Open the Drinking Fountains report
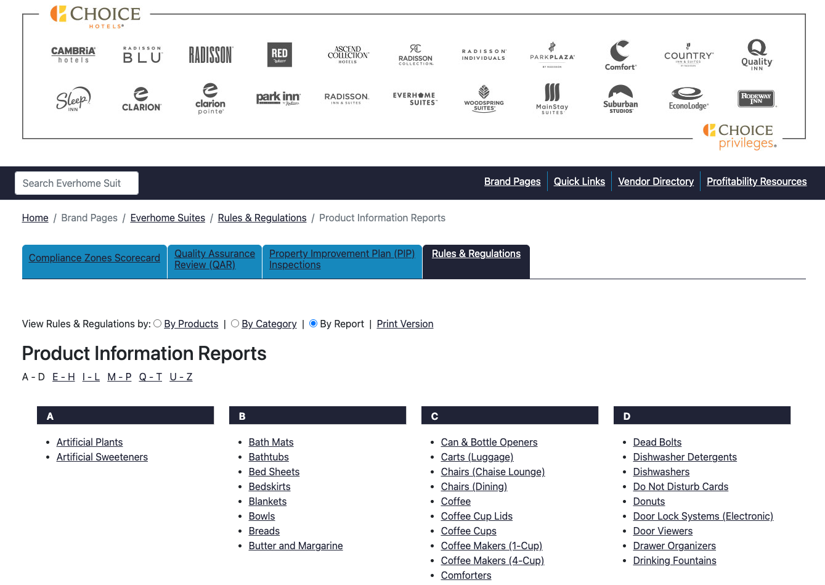Screen dimensions: 825x585 pos(675,560)
